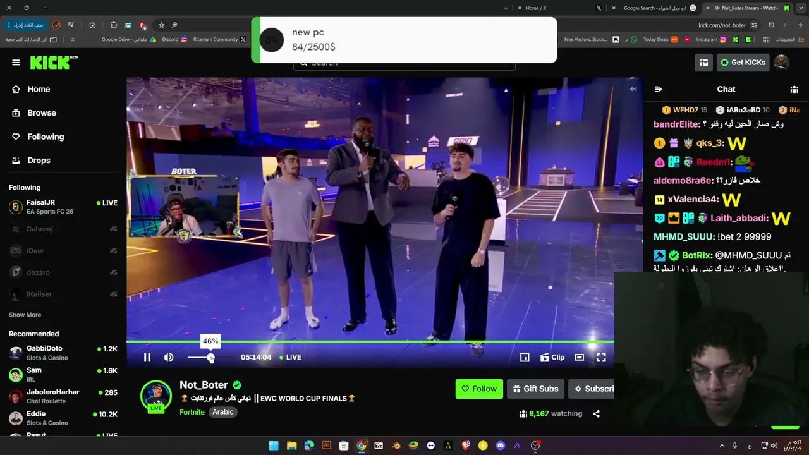809x455 pixels.
Task: Show hidden system tray icons
Action: click(x=722, y=446)
